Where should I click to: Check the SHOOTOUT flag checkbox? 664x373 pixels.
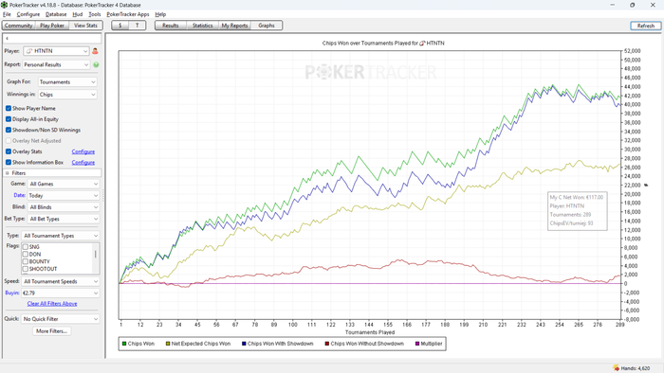point(26,269)
